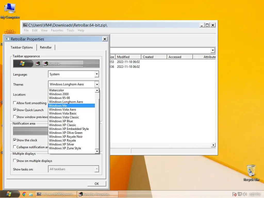Select the Windows XP Silver theme
Viewport: 264px width, 198px height.
point(72,144)
